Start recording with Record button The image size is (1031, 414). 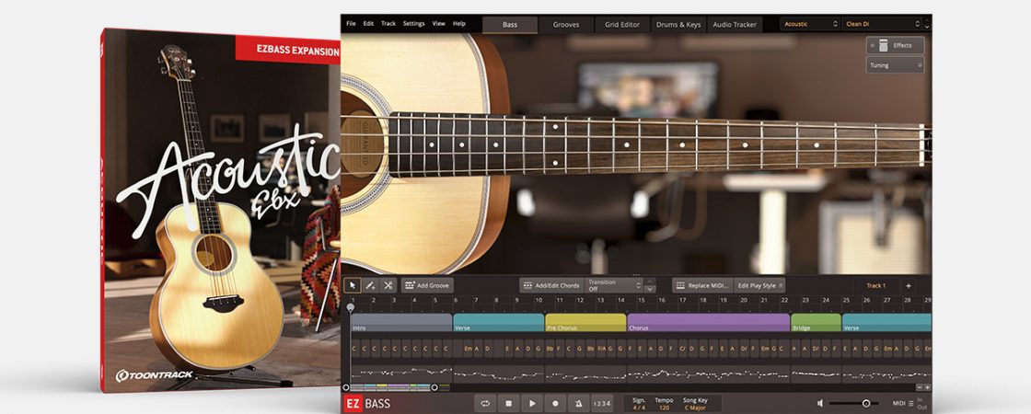(556, 404)
